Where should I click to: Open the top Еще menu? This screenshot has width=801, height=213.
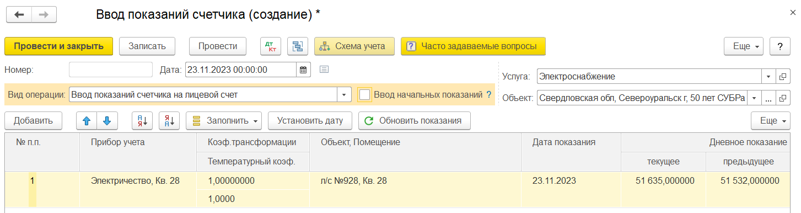tap(744, 46)
